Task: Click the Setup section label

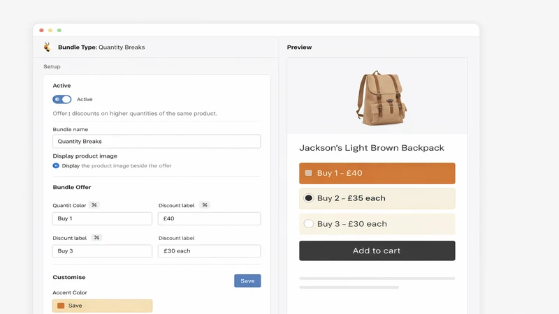Action: tap(52, 66)
